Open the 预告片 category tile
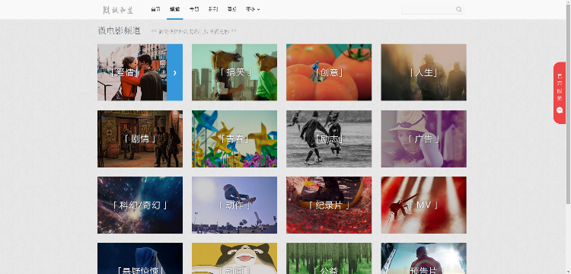The height and width of the screenshot is (274, 571). [x=423, y=259]
